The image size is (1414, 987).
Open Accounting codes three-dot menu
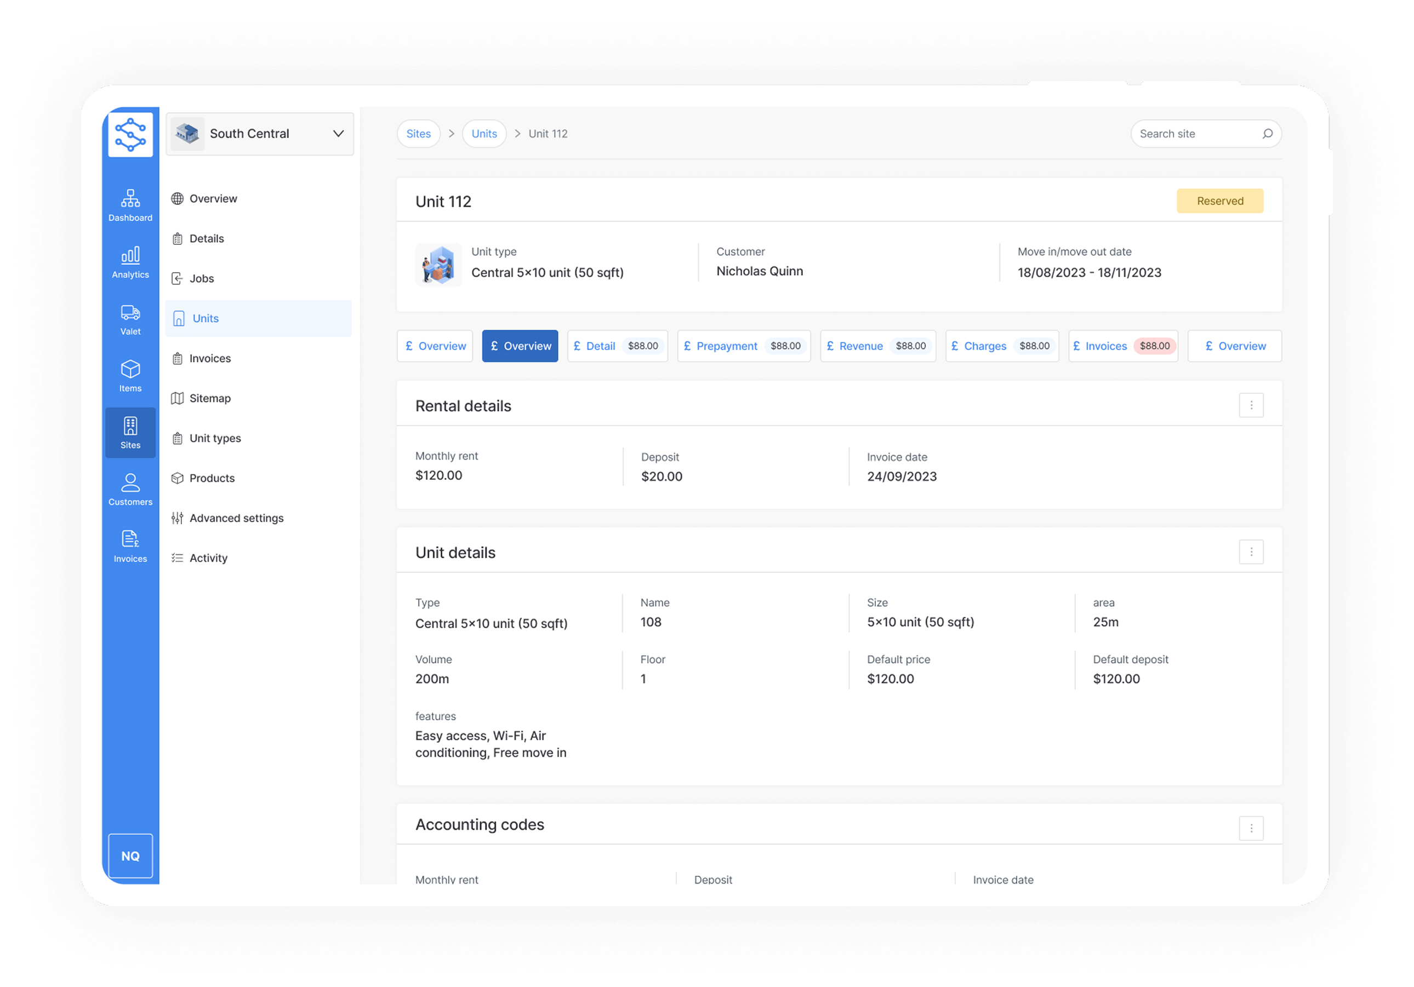pos(1251,828)
